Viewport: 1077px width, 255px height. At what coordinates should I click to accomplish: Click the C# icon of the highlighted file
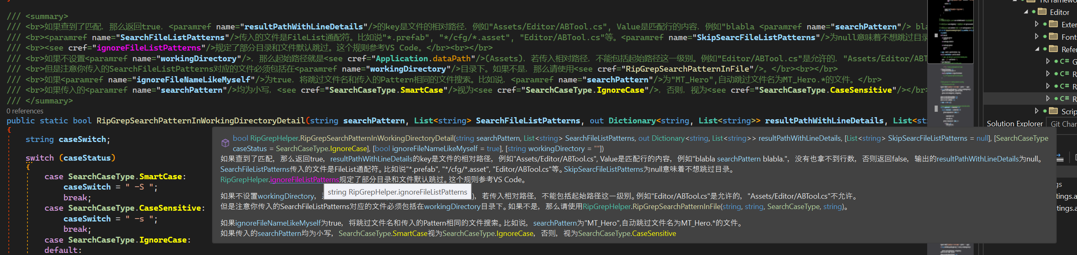(x=1065, y=99)
